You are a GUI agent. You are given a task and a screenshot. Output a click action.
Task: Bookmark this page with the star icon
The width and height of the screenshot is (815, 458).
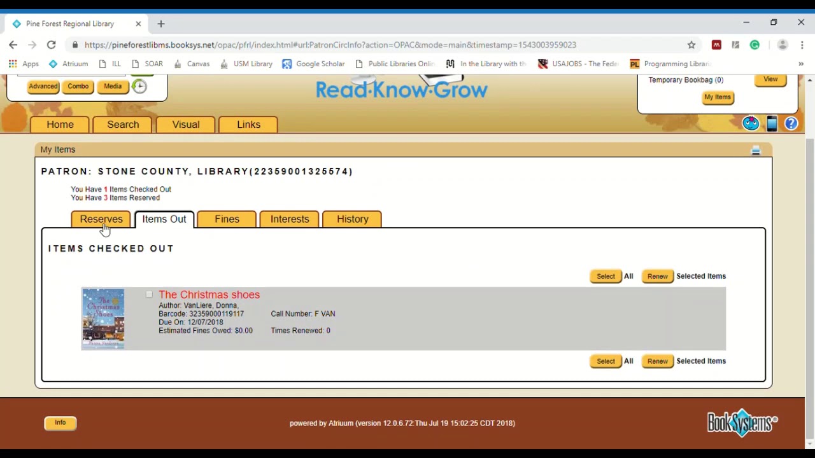click(691, 45)
